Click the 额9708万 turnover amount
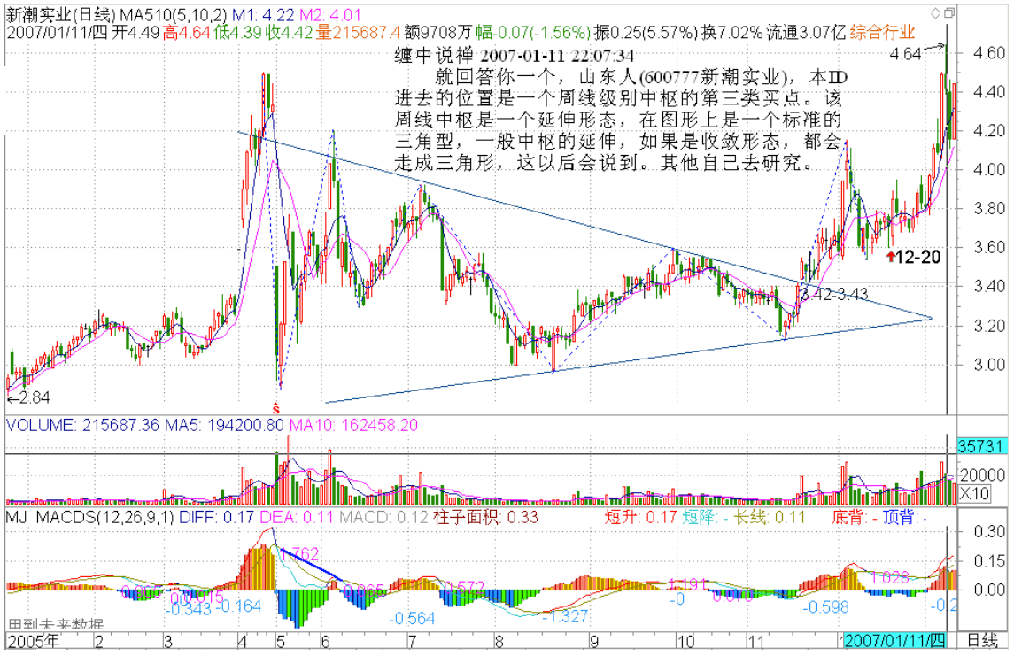Screen dimensions: 1014x656 click(x=437, y=32)
